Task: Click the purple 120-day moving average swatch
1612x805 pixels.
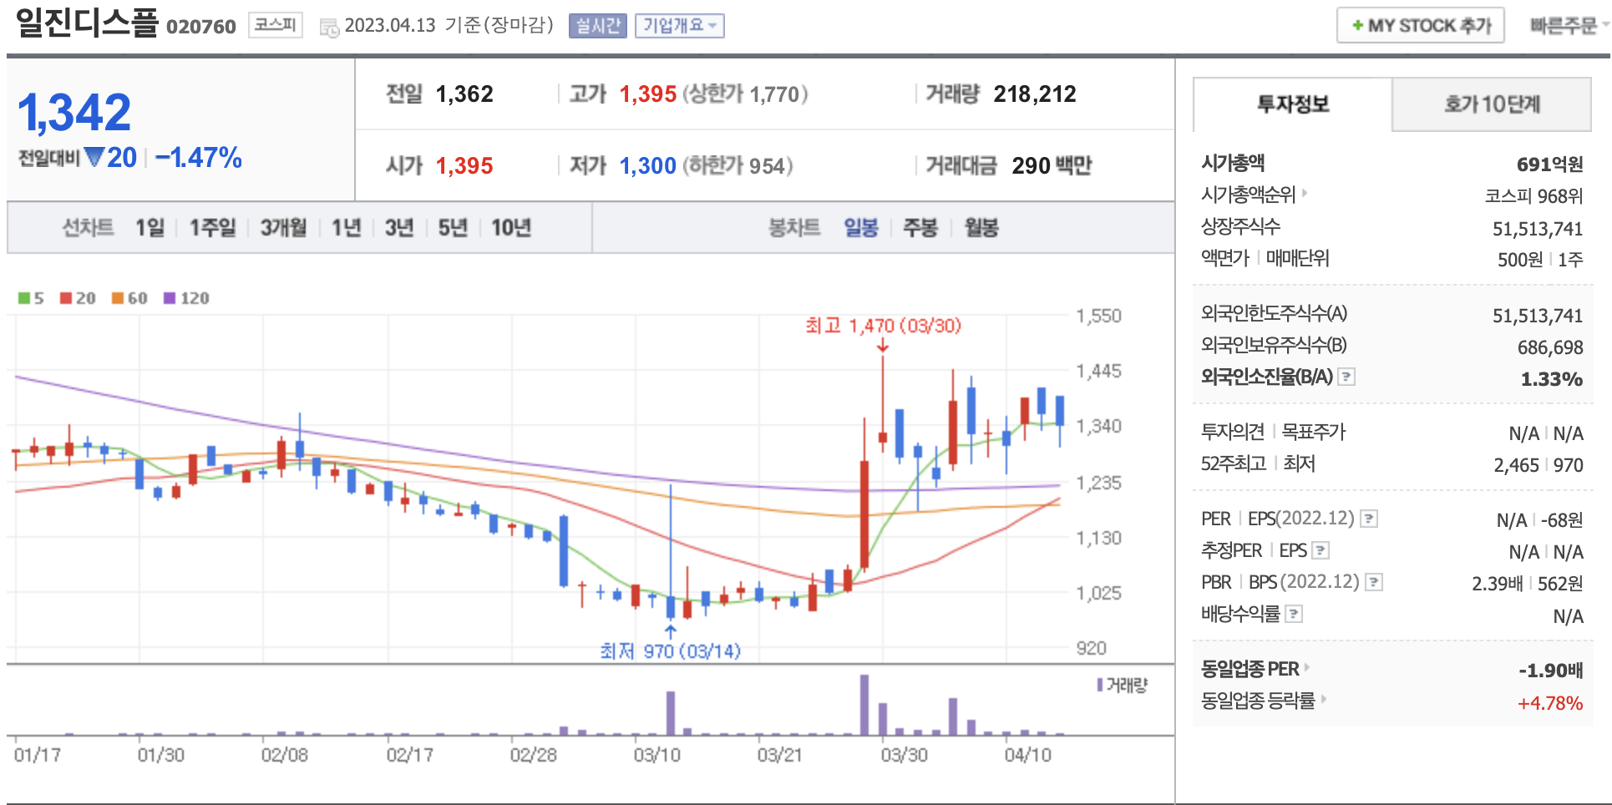Action: pos(170,298)
